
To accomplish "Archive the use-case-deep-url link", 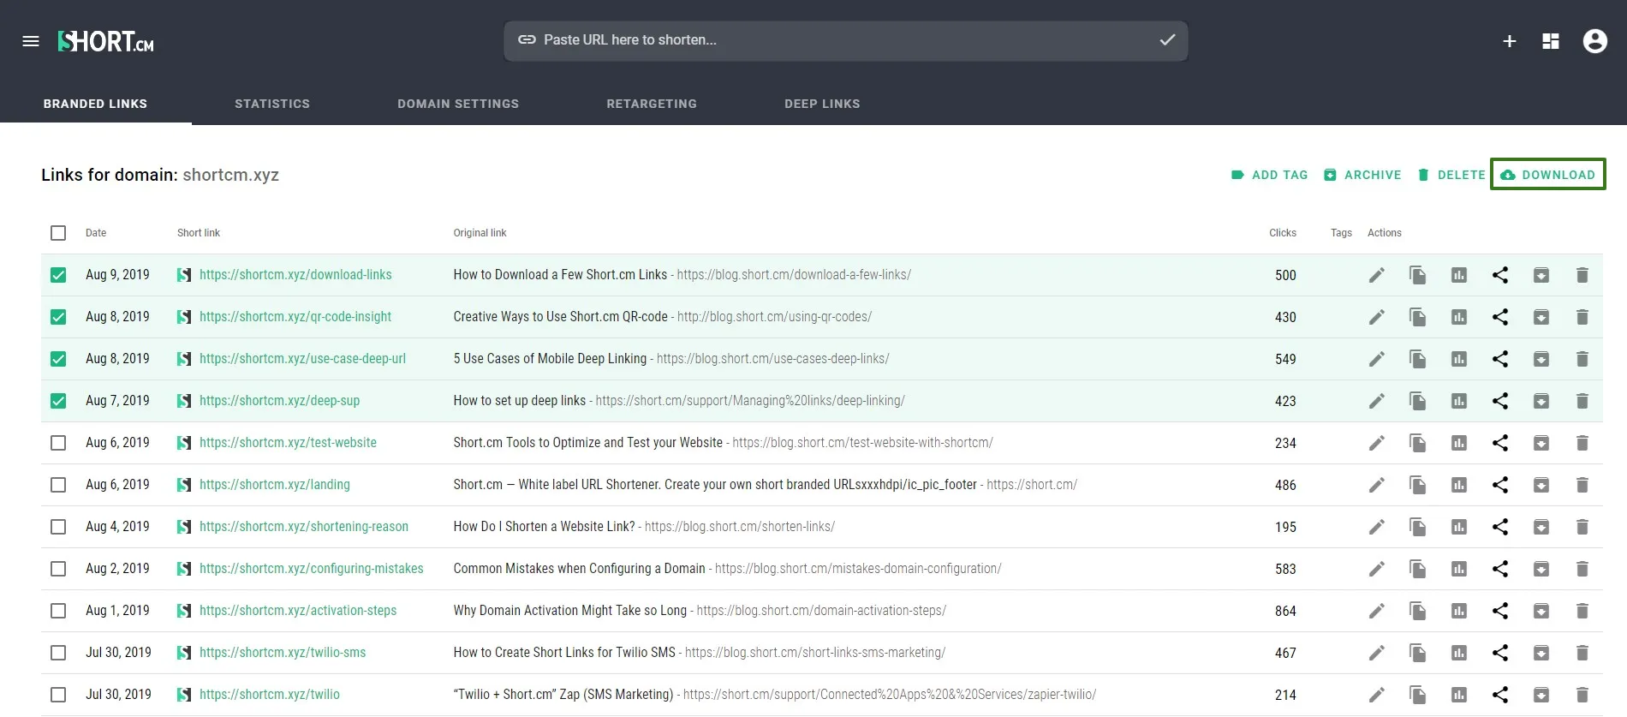I will coord(1541,359).
